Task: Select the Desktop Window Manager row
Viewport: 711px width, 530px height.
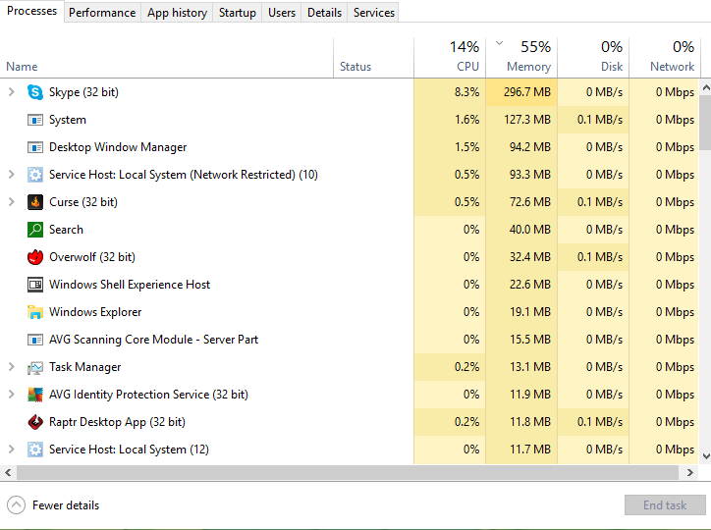Action: pyautogui.click(x=350, y=147)
